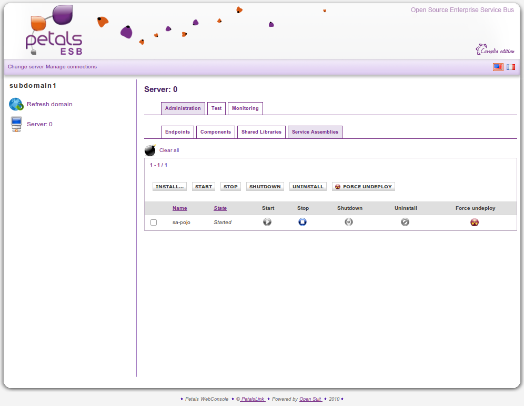524x406 pixels.
Task: Open the Manage connections link
Action: pos(71,67)
